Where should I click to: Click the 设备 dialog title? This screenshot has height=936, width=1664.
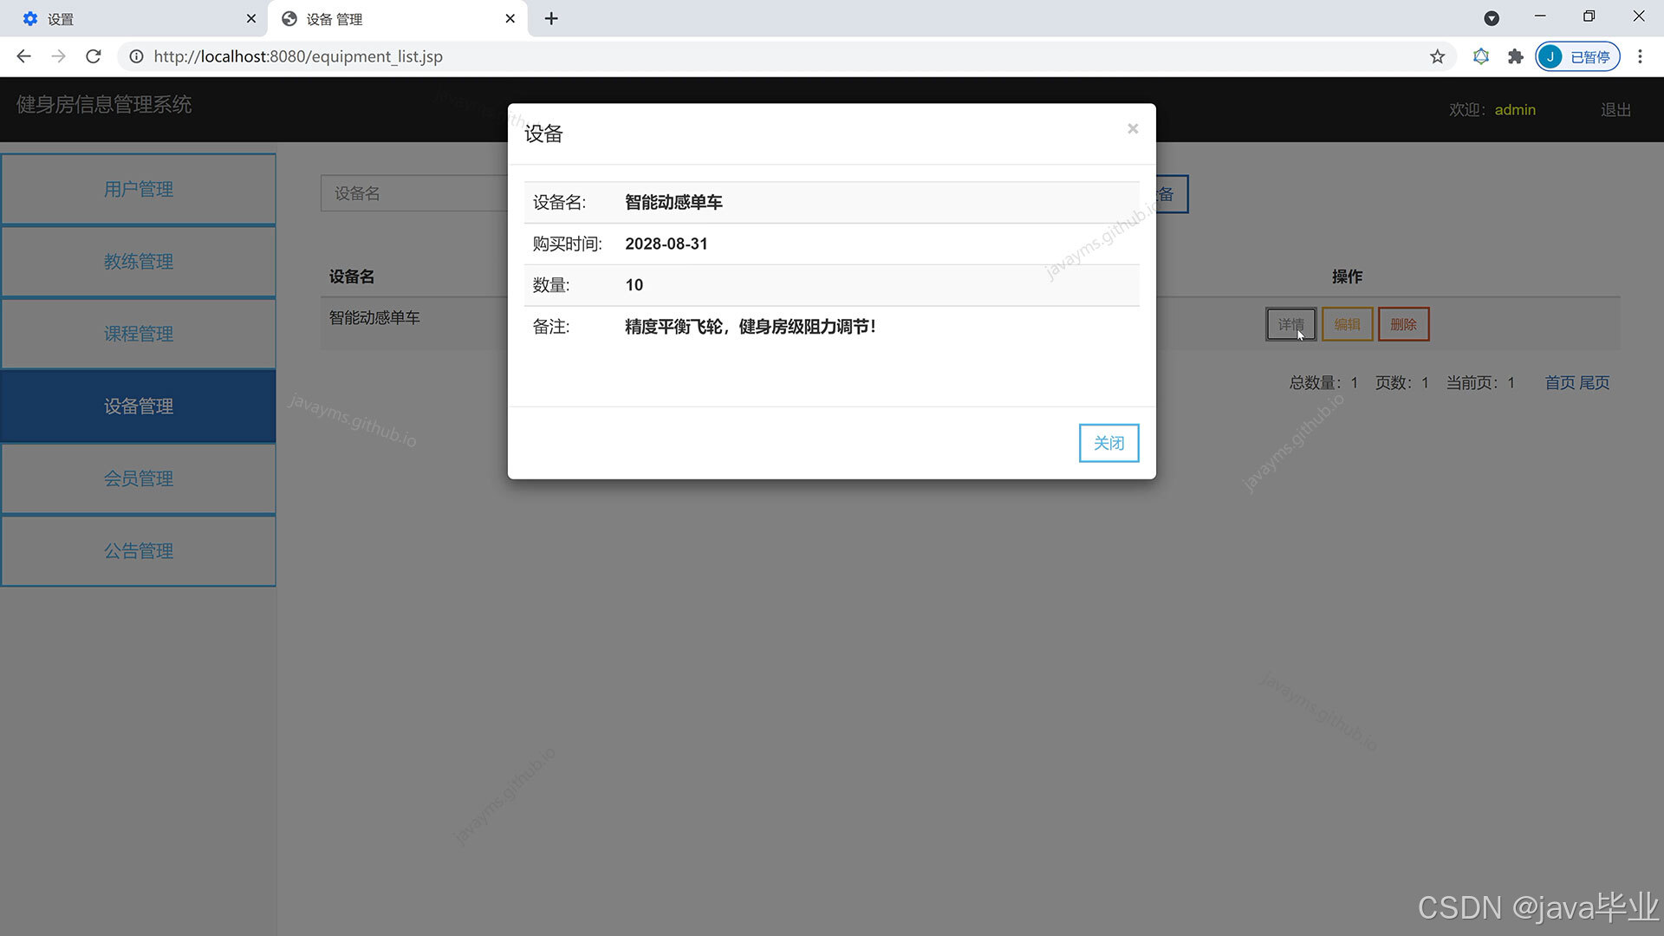click(x=543, y=133)
